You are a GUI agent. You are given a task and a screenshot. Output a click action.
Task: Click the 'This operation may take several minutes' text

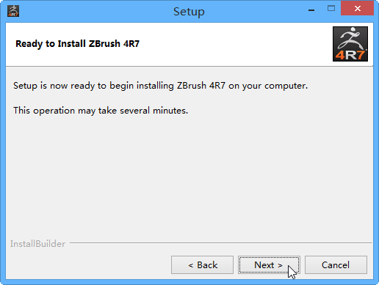[x=101, y=111]
